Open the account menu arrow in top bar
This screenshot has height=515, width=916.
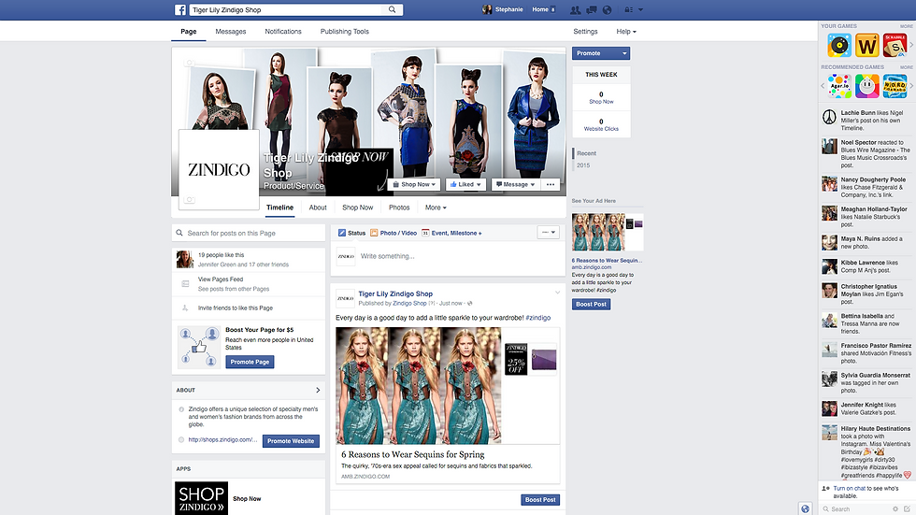[x=641, y=10]
